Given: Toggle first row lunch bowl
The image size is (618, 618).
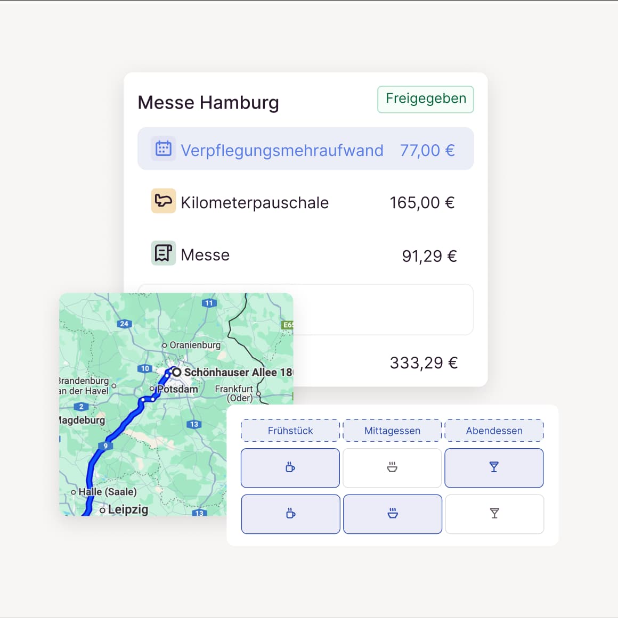Looking at the screenshot, I should click(392, 468).
